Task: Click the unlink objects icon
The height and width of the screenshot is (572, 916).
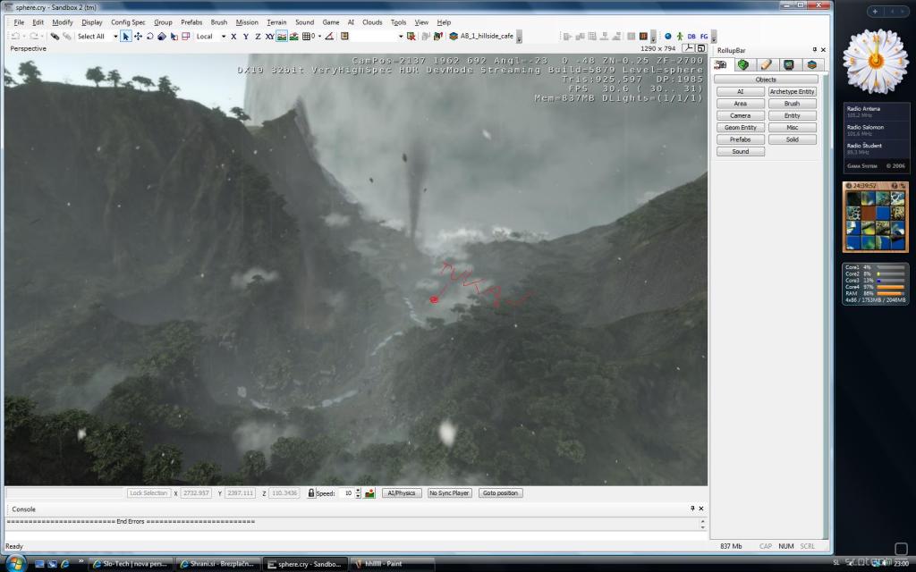Action: 66,36
